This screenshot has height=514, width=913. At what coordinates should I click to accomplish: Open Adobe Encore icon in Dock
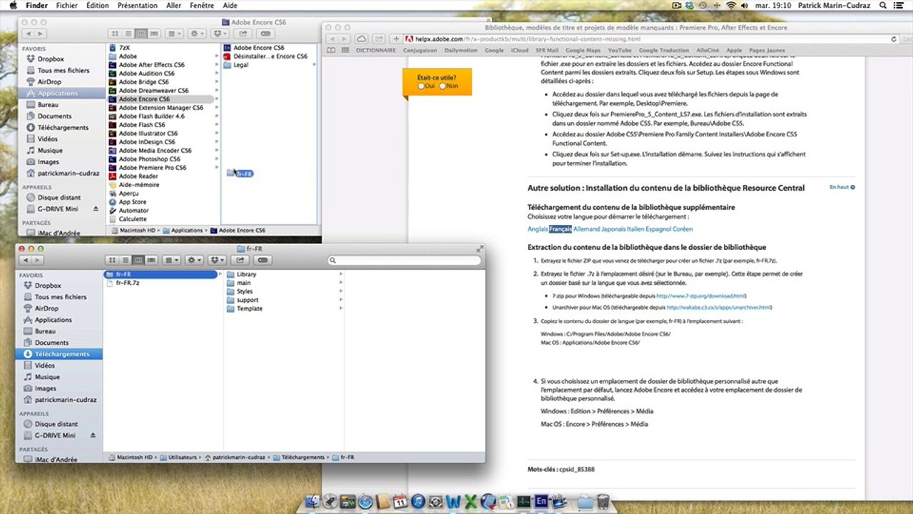(x=541, y=503)
